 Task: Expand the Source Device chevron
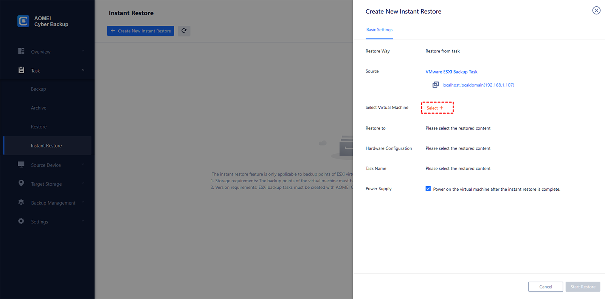coord(83,165)
